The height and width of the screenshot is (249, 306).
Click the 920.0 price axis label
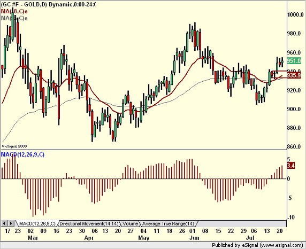(294, 90)
